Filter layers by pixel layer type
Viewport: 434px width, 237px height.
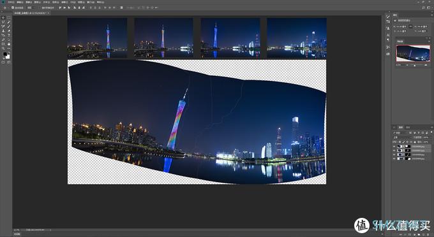click(410, 133)
